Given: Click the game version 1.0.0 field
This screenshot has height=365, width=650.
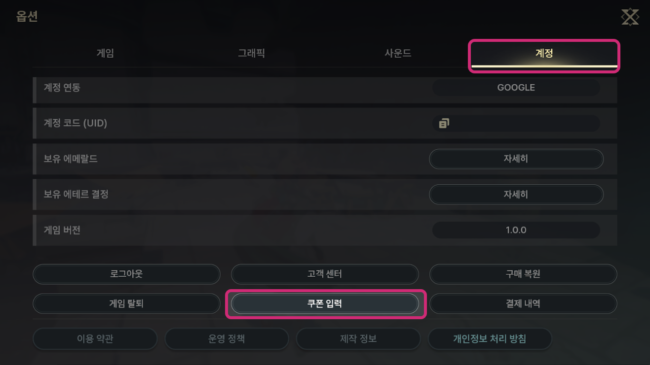Looking at the screenshot, I should point(516,230).
